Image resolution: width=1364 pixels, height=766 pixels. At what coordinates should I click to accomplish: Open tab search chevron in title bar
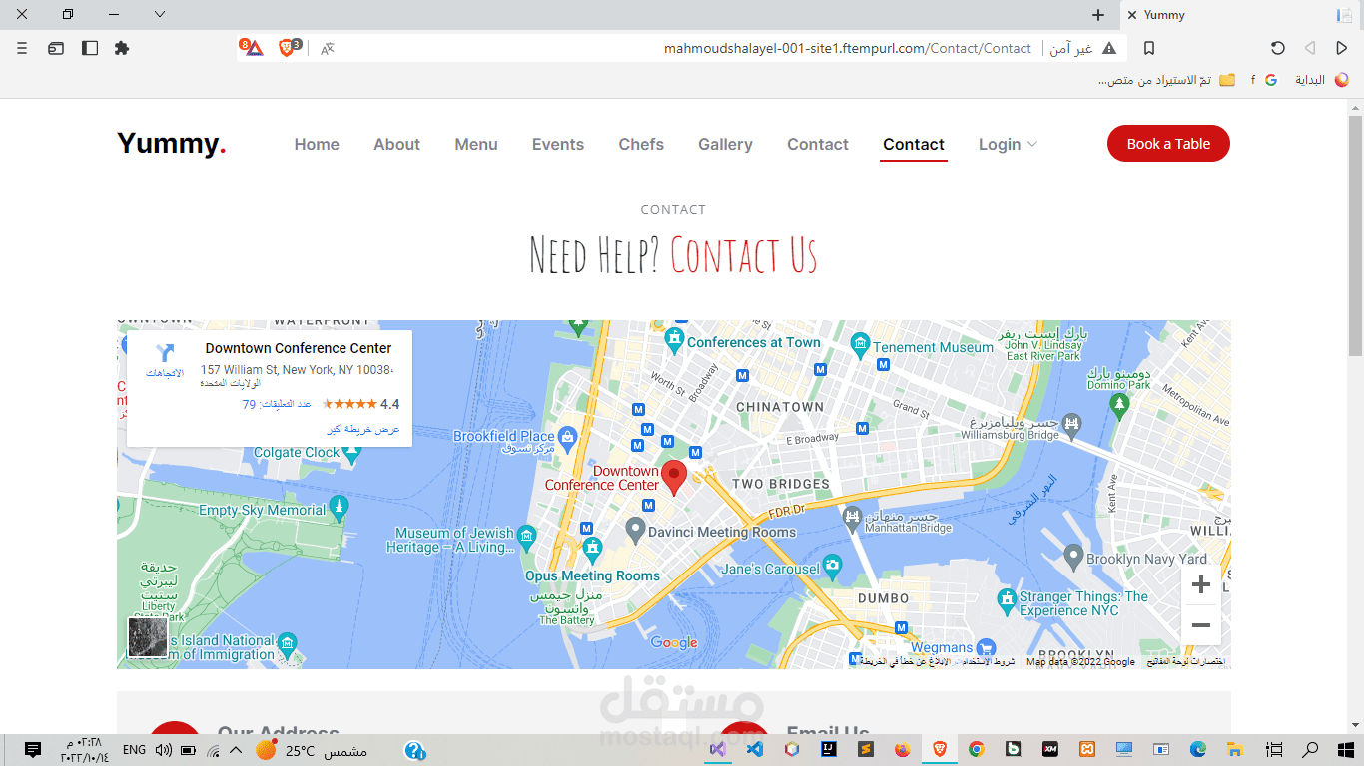pos(160,14)
